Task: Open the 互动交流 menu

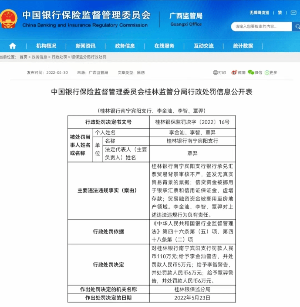Action: click(204, 46)
